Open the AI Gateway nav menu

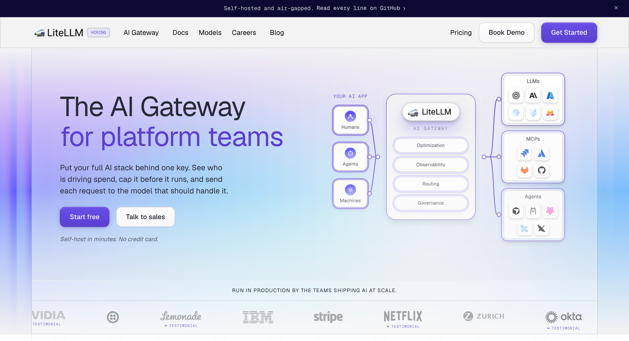141,32
